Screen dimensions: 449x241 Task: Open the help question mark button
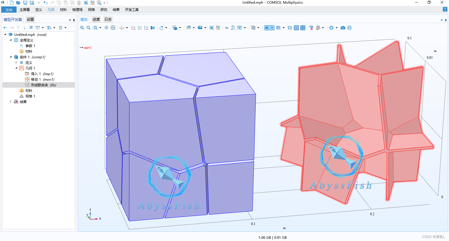coord(445,9)
